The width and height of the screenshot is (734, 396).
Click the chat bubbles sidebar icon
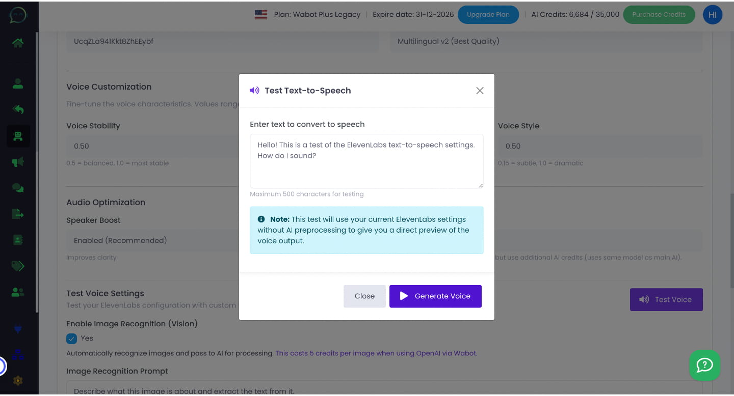18,188
